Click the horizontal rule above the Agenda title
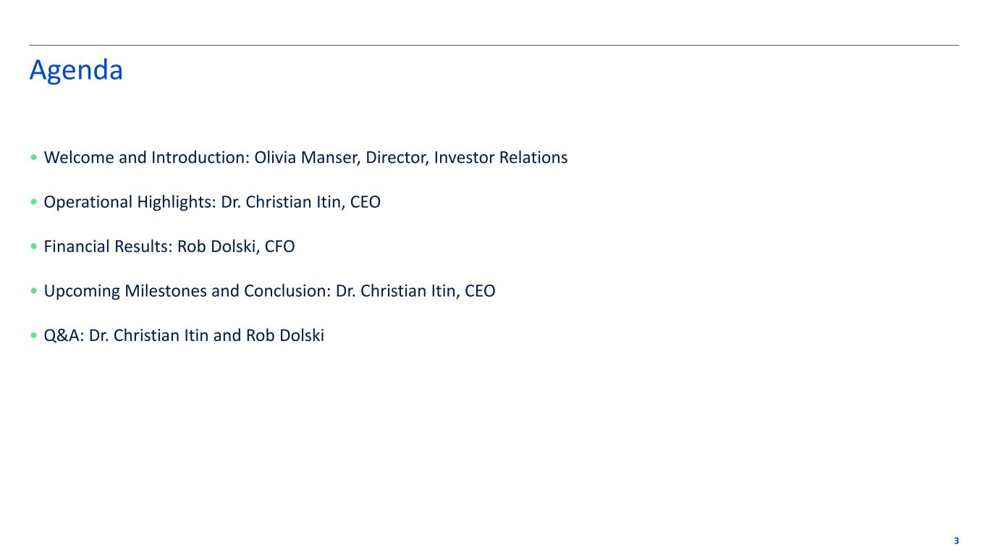This screenshot has width=988, height=556. pos(494,46)
